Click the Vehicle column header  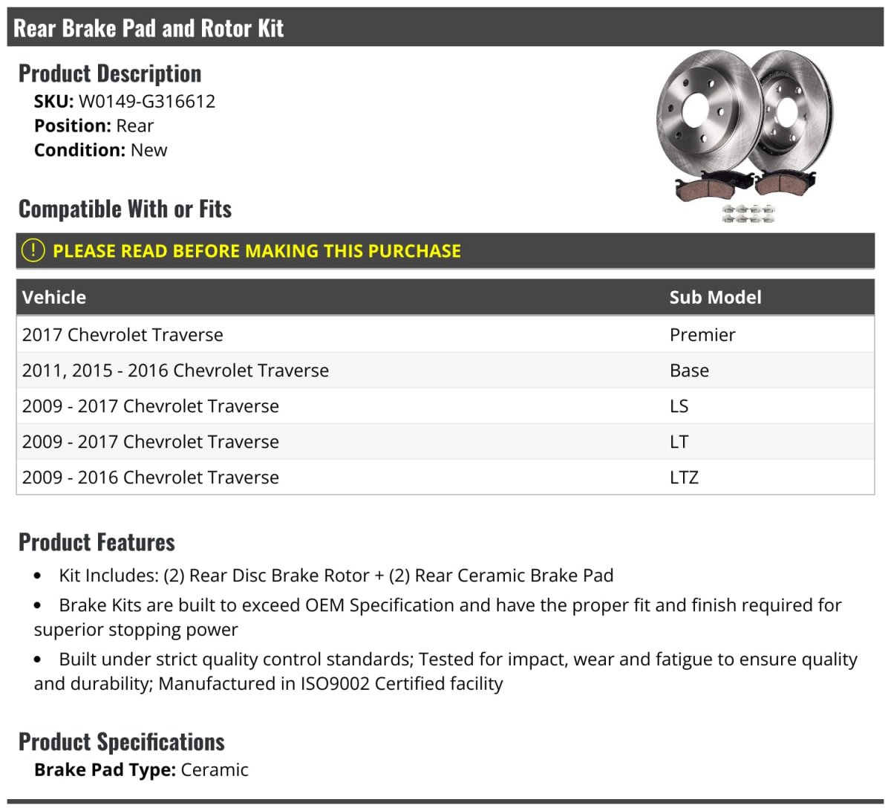[x=54, y=297]
